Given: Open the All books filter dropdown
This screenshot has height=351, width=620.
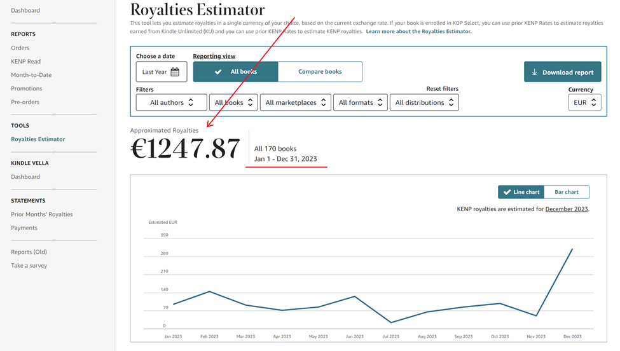Looking at the screenshot, I should pos(234,102).
